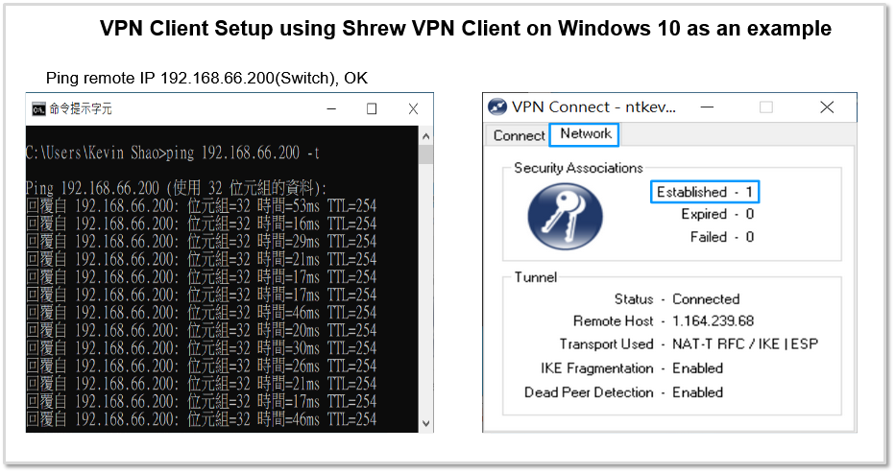Click the 'Failed - 0' value
The height and width of the screenshot is (473, 895).
722,237
